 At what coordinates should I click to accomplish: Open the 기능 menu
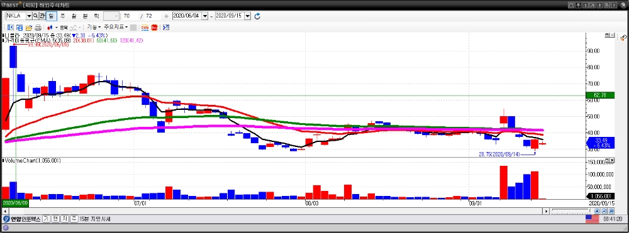coord(94,27)
